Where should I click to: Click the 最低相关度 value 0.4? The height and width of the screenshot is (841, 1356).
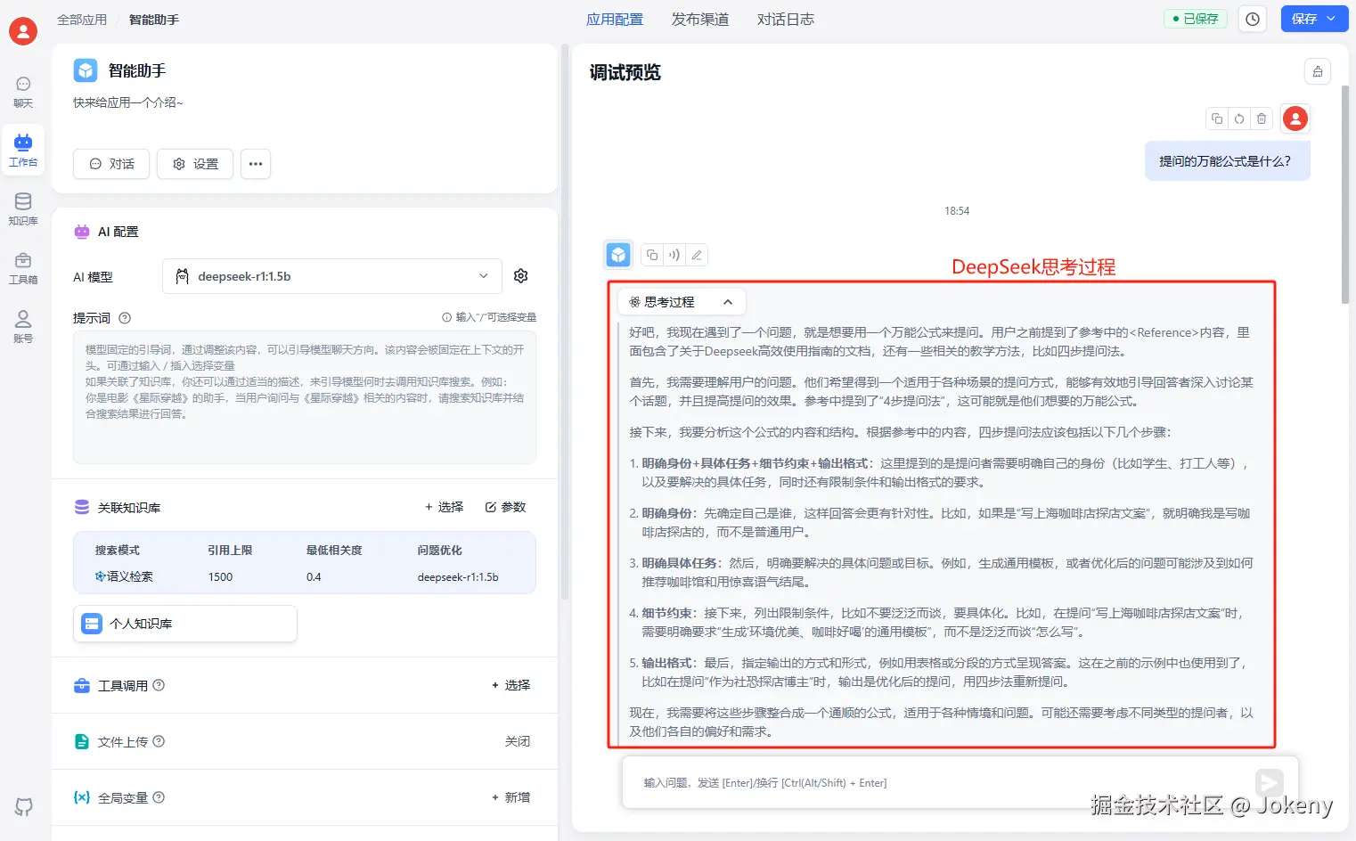(314, 577)
